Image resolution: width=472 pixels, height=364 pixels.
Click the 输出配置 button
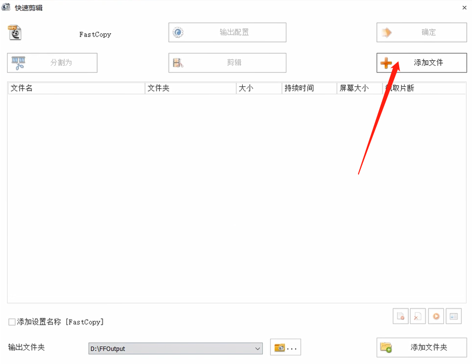click(x=227, y=32)
